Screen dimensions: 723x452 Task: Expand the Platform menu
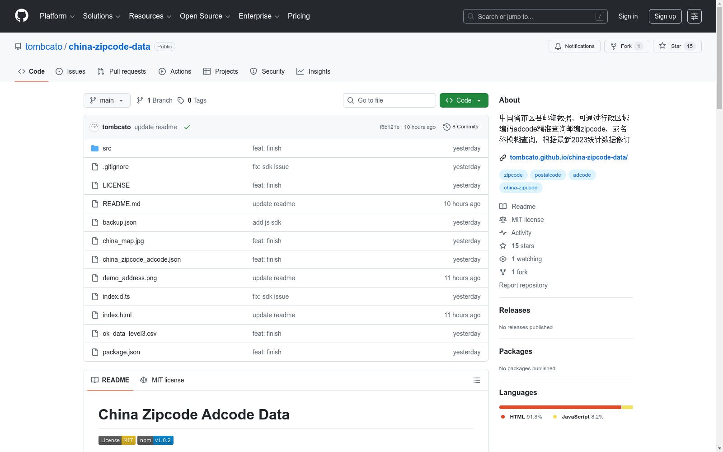pyautogui.click(x=57, y=16)
